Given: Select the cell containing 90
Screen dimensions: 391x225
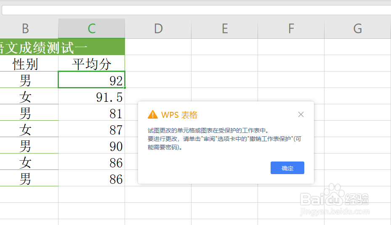Looking at the screenshot, I should (91, 146).
